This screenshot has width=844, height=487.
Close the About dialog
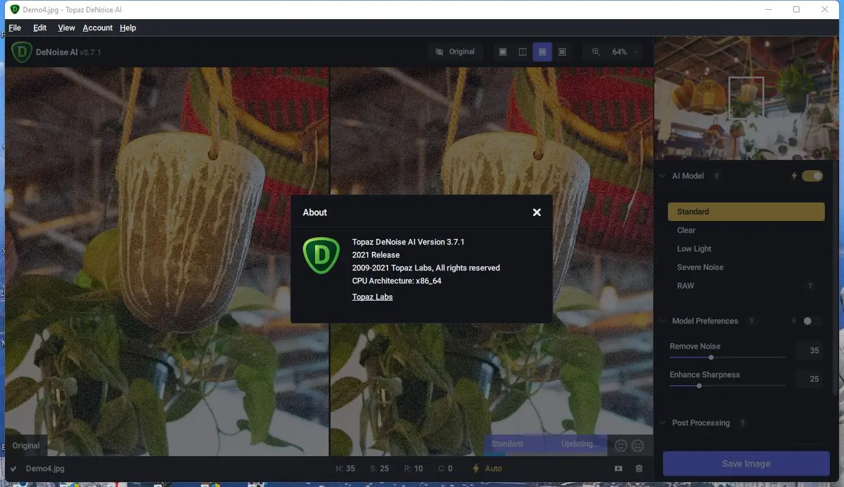point(537,212)
